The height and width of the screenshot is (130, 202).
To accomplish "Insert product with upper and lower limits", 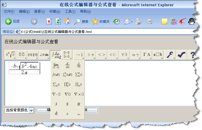I will 67,84.
